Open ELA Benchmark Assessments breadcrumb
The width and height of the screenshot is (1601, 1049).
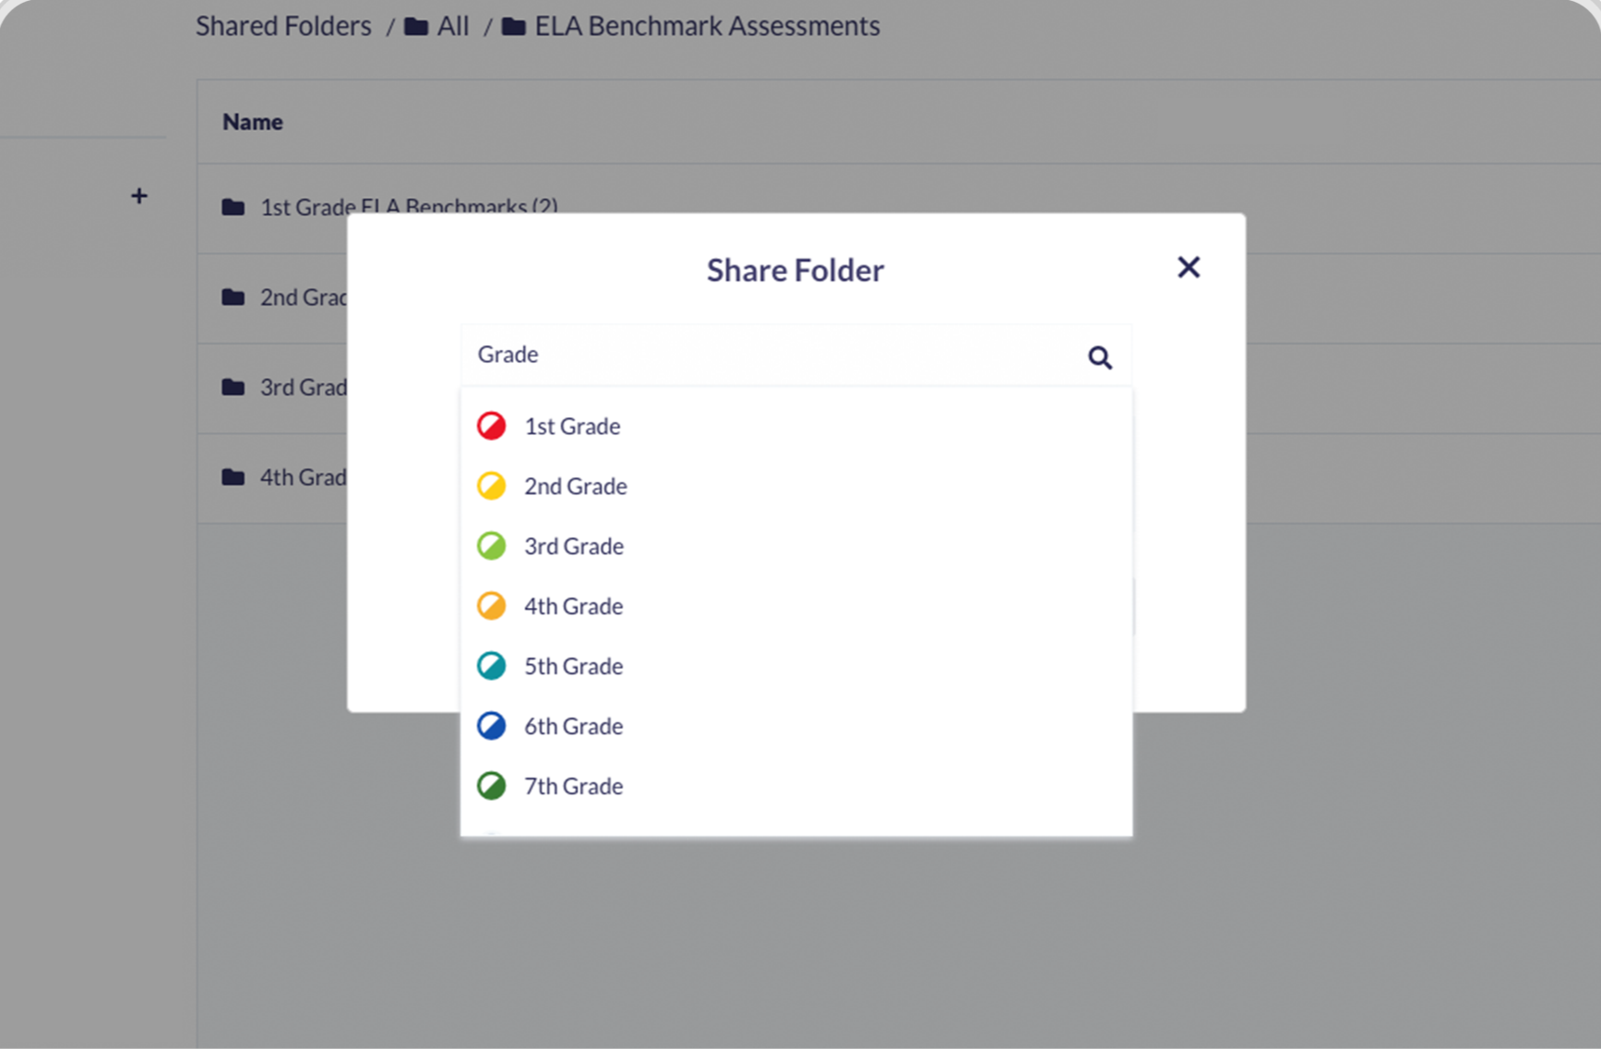tap(706, 26)
